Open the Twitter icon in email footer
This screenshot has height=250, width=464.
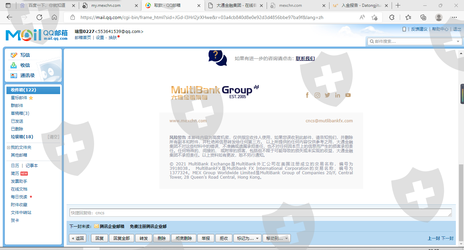(327, 95)
